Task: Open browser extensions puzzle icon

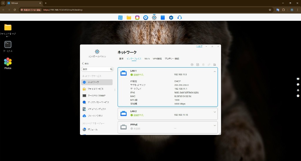Action: pyautogui.click(x=284, y=10)
